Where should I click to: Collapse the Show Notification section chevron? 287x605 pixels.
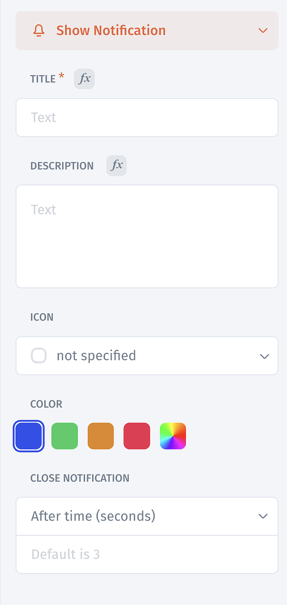pos(263,31)
